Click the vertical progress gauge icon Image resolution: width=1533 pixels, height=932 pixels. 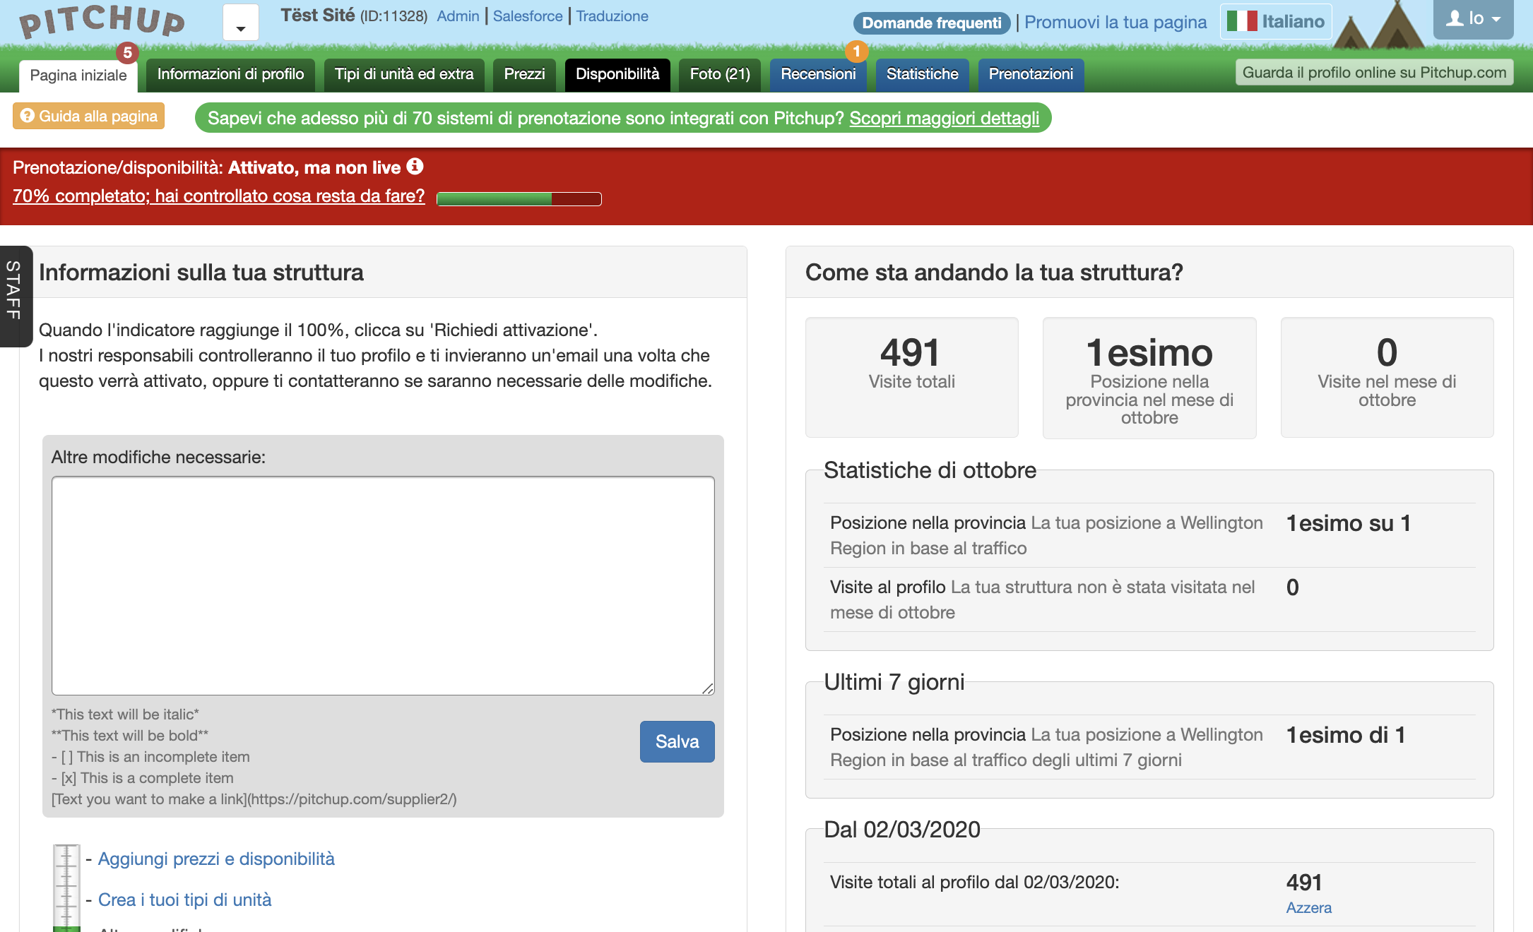pos(66,888)
